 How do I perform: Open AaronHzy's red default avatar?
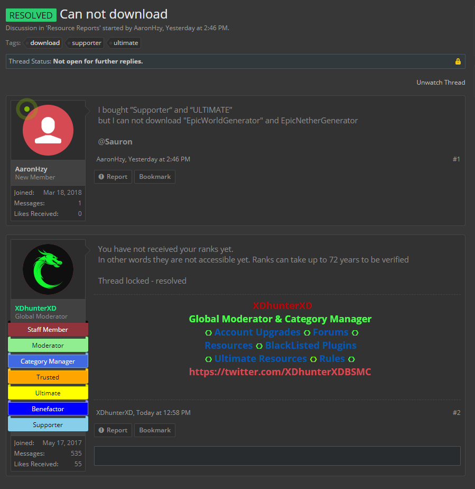pos(48,130)
